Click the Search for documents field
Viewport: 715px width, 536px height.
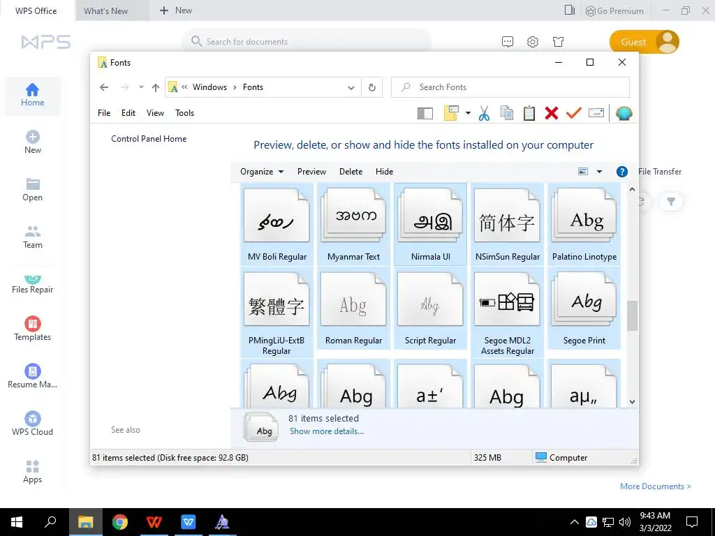pos(307,41)
